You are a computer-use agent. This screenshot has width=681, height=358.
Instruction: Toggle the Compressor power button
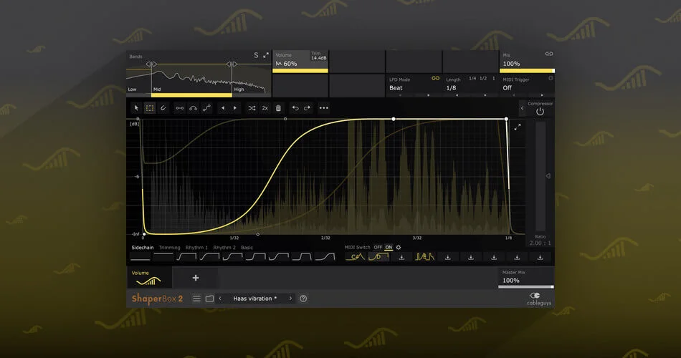540,112
